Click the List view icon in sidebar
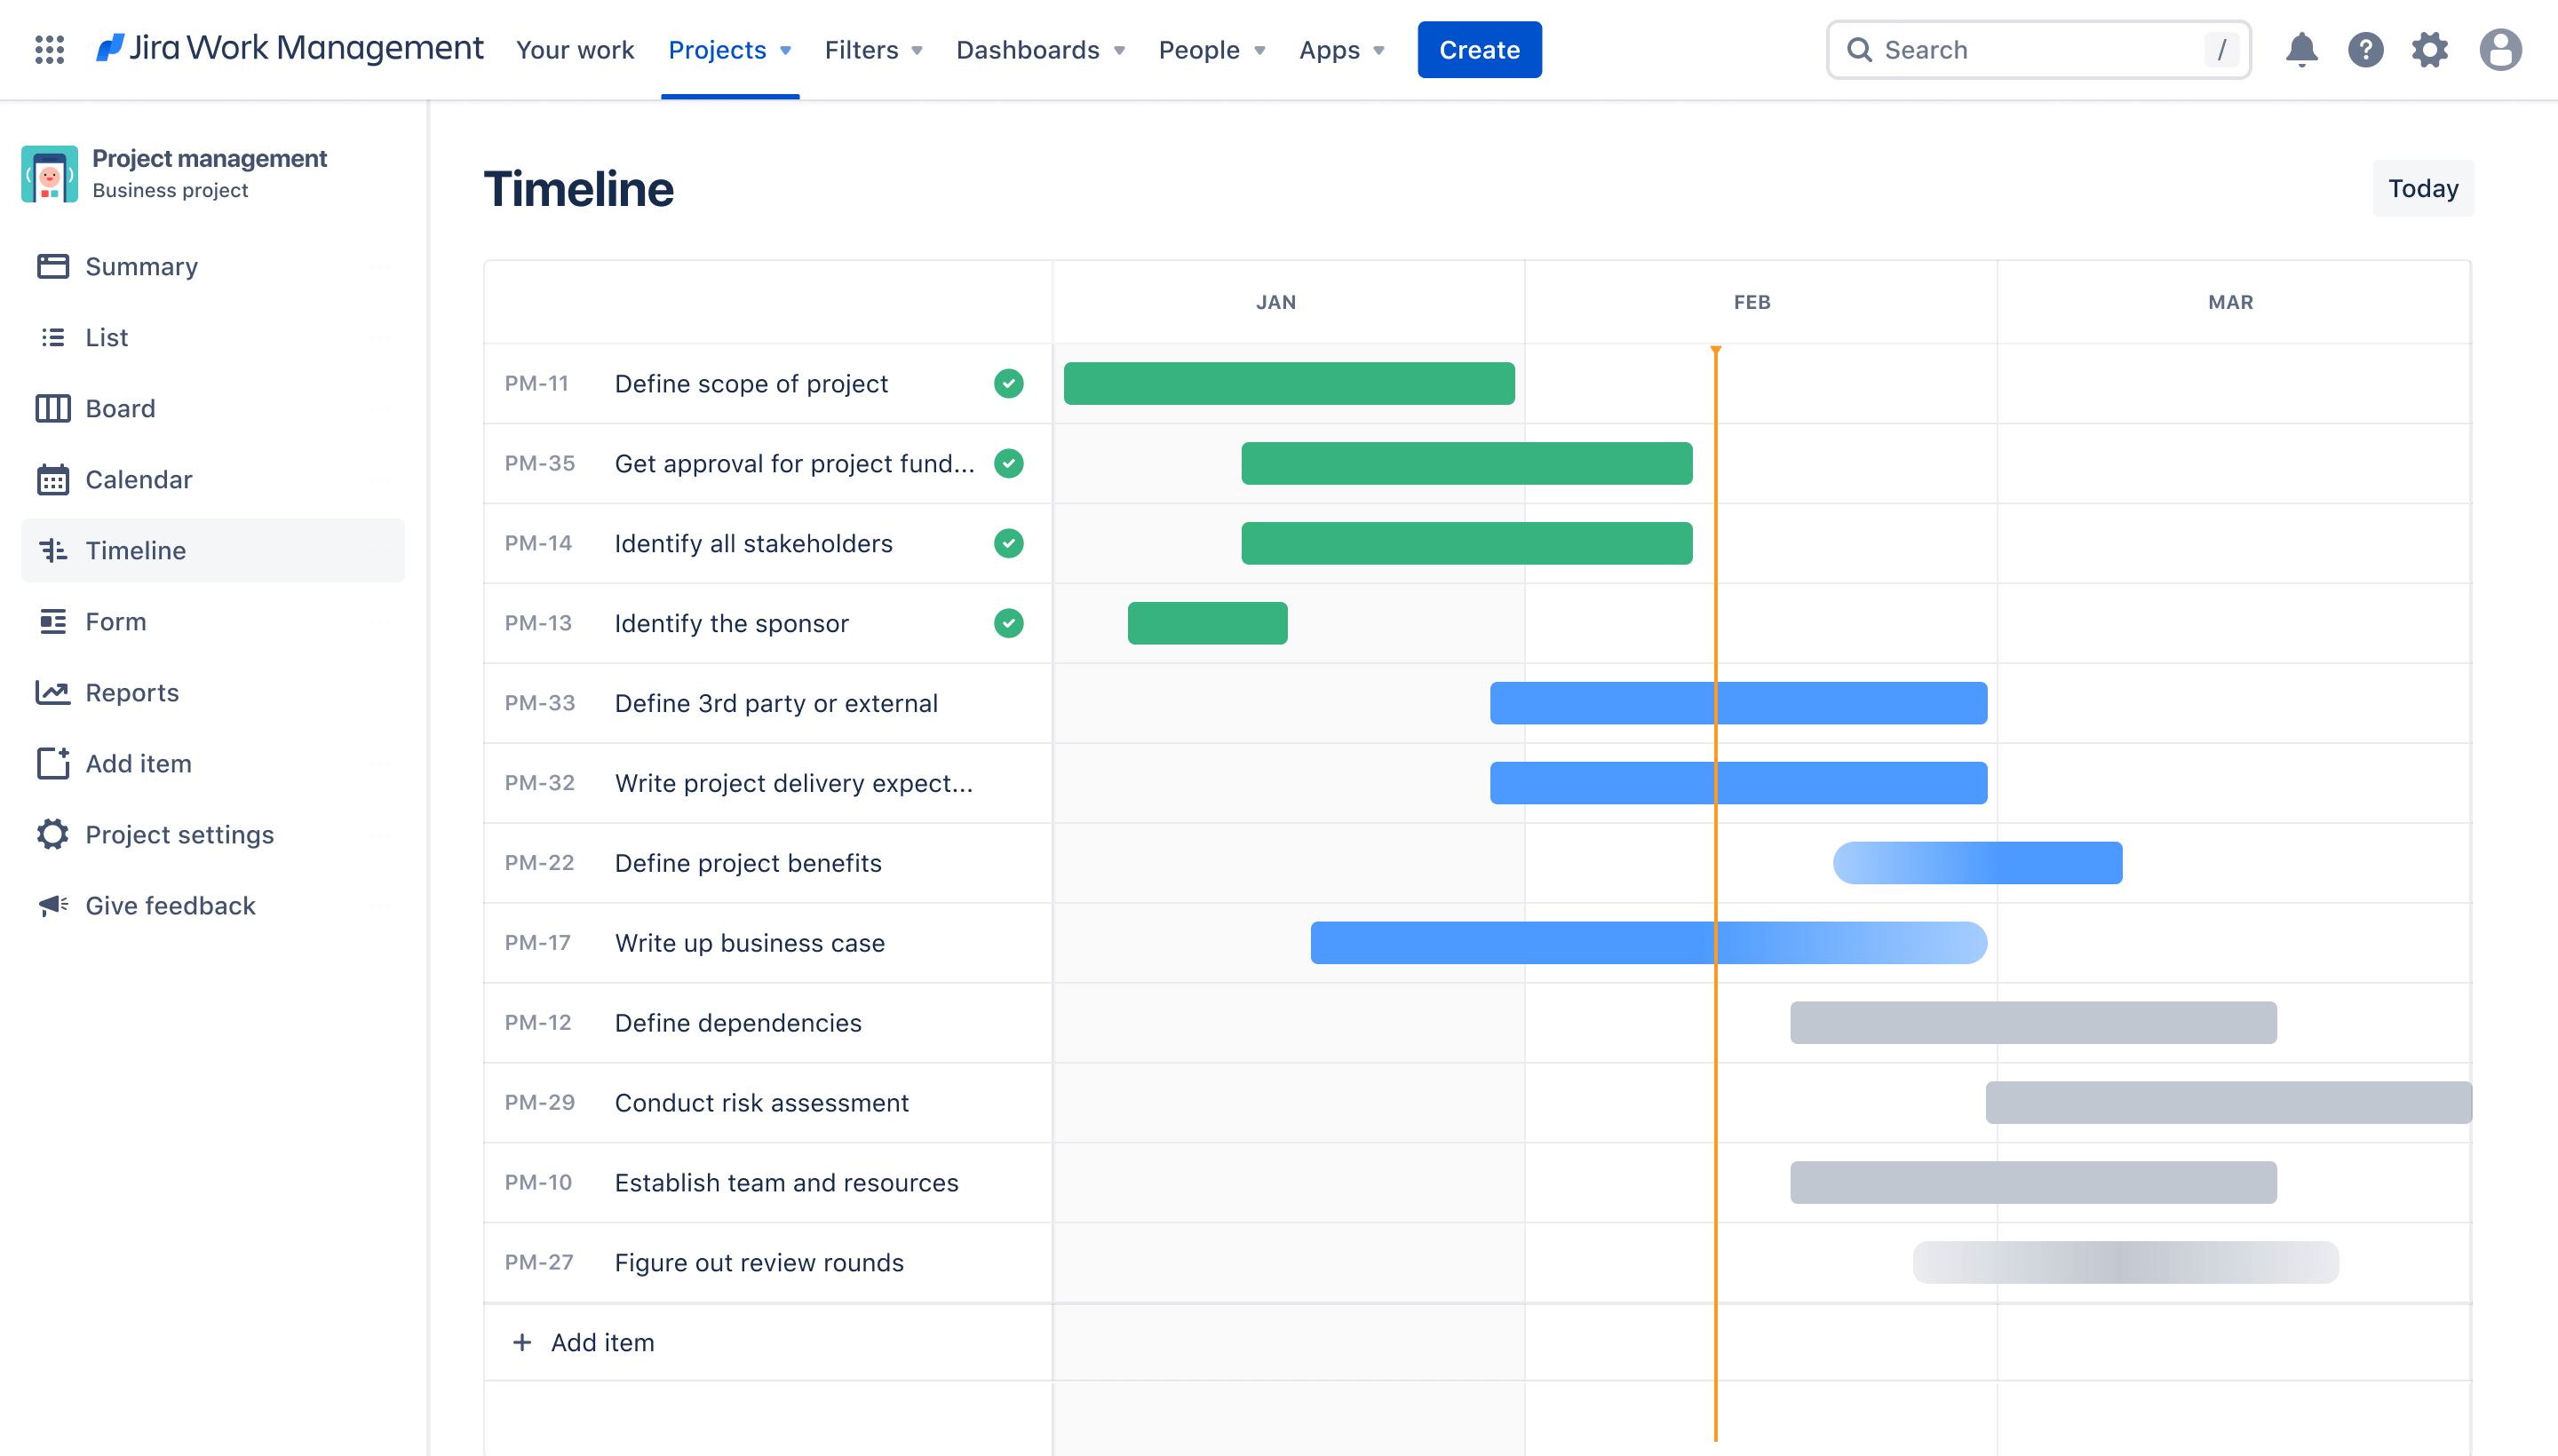Viewport: 2558px width, 1456px height. coord(52,336)
